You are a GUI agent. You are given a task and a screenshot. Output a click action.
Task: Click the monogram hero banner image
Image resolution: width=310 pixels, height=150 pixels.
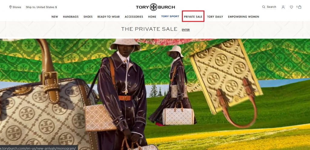coord(155,94)
